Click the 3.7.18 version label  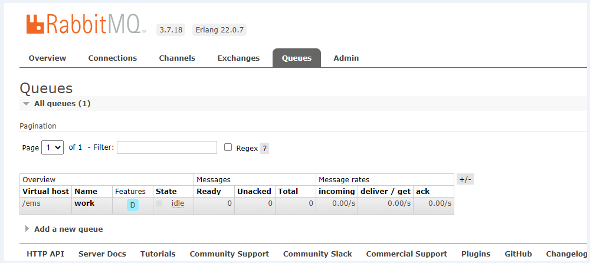click(x=171, y=30)
